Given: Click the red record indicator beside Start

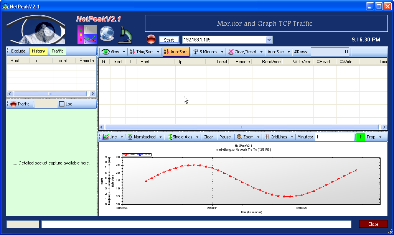Looking at the screenshot, I should (x=151, y=39).
